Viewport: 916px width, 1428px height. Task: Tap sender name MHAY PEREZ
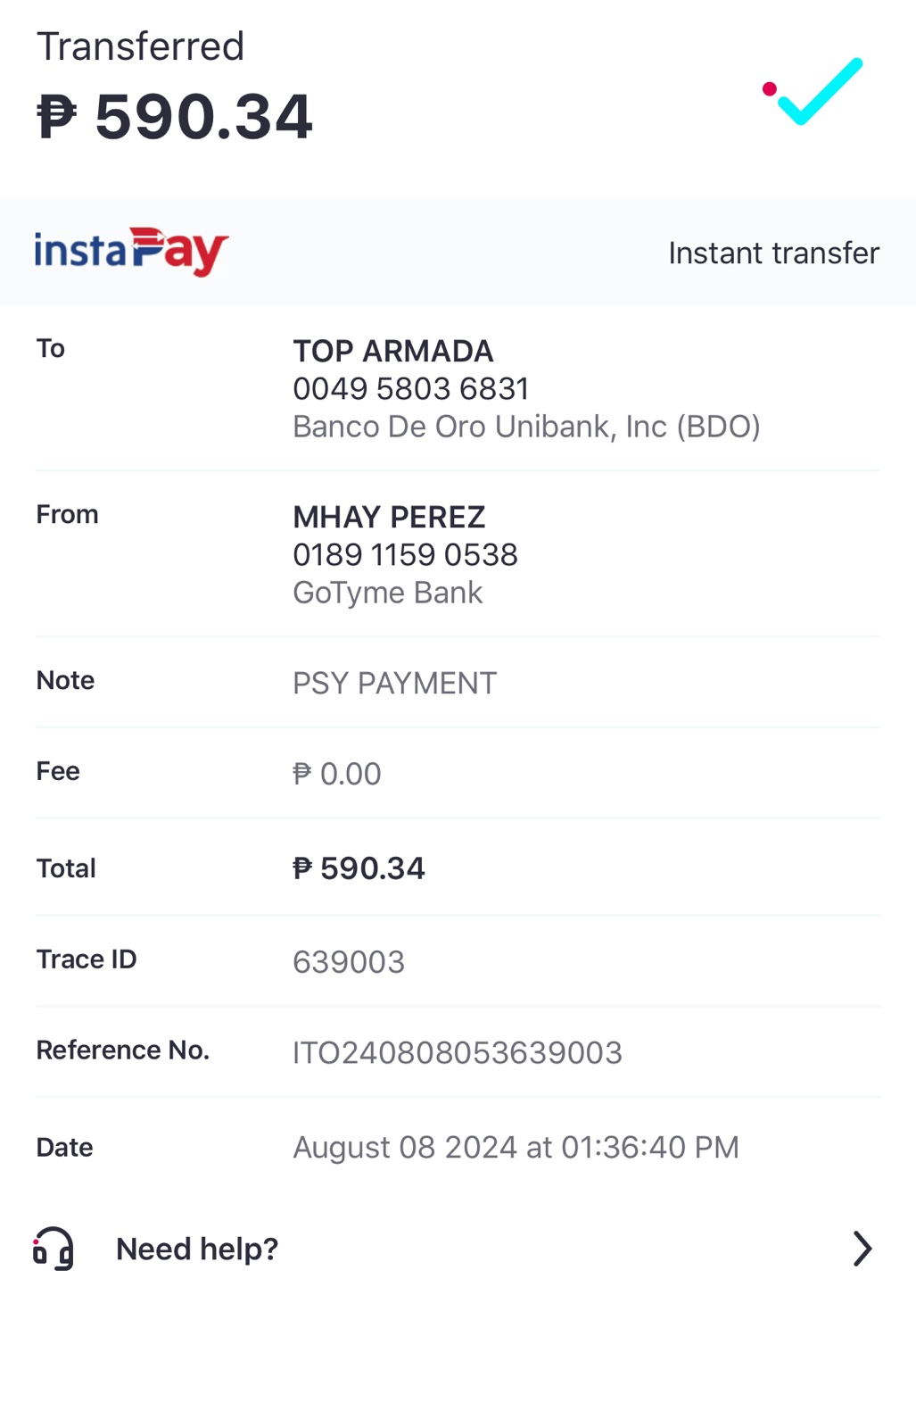pos(389,517)
